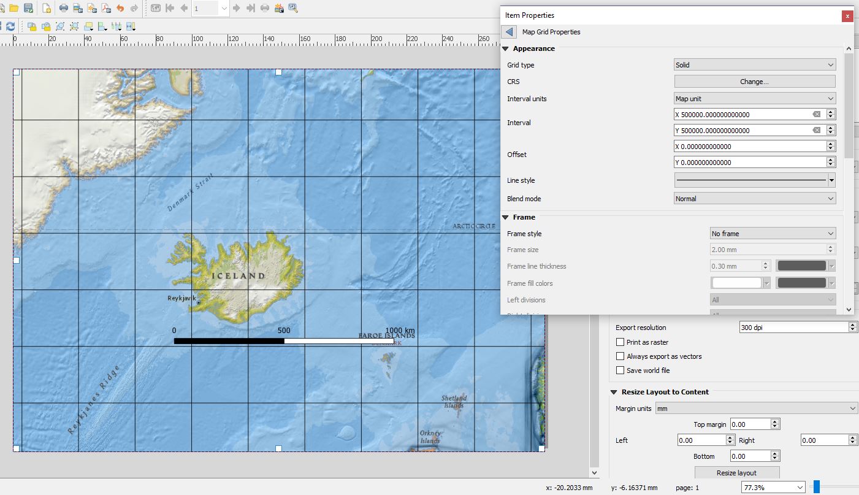
Task: Open atlas settings icon
Action: [x=293, y=8]
